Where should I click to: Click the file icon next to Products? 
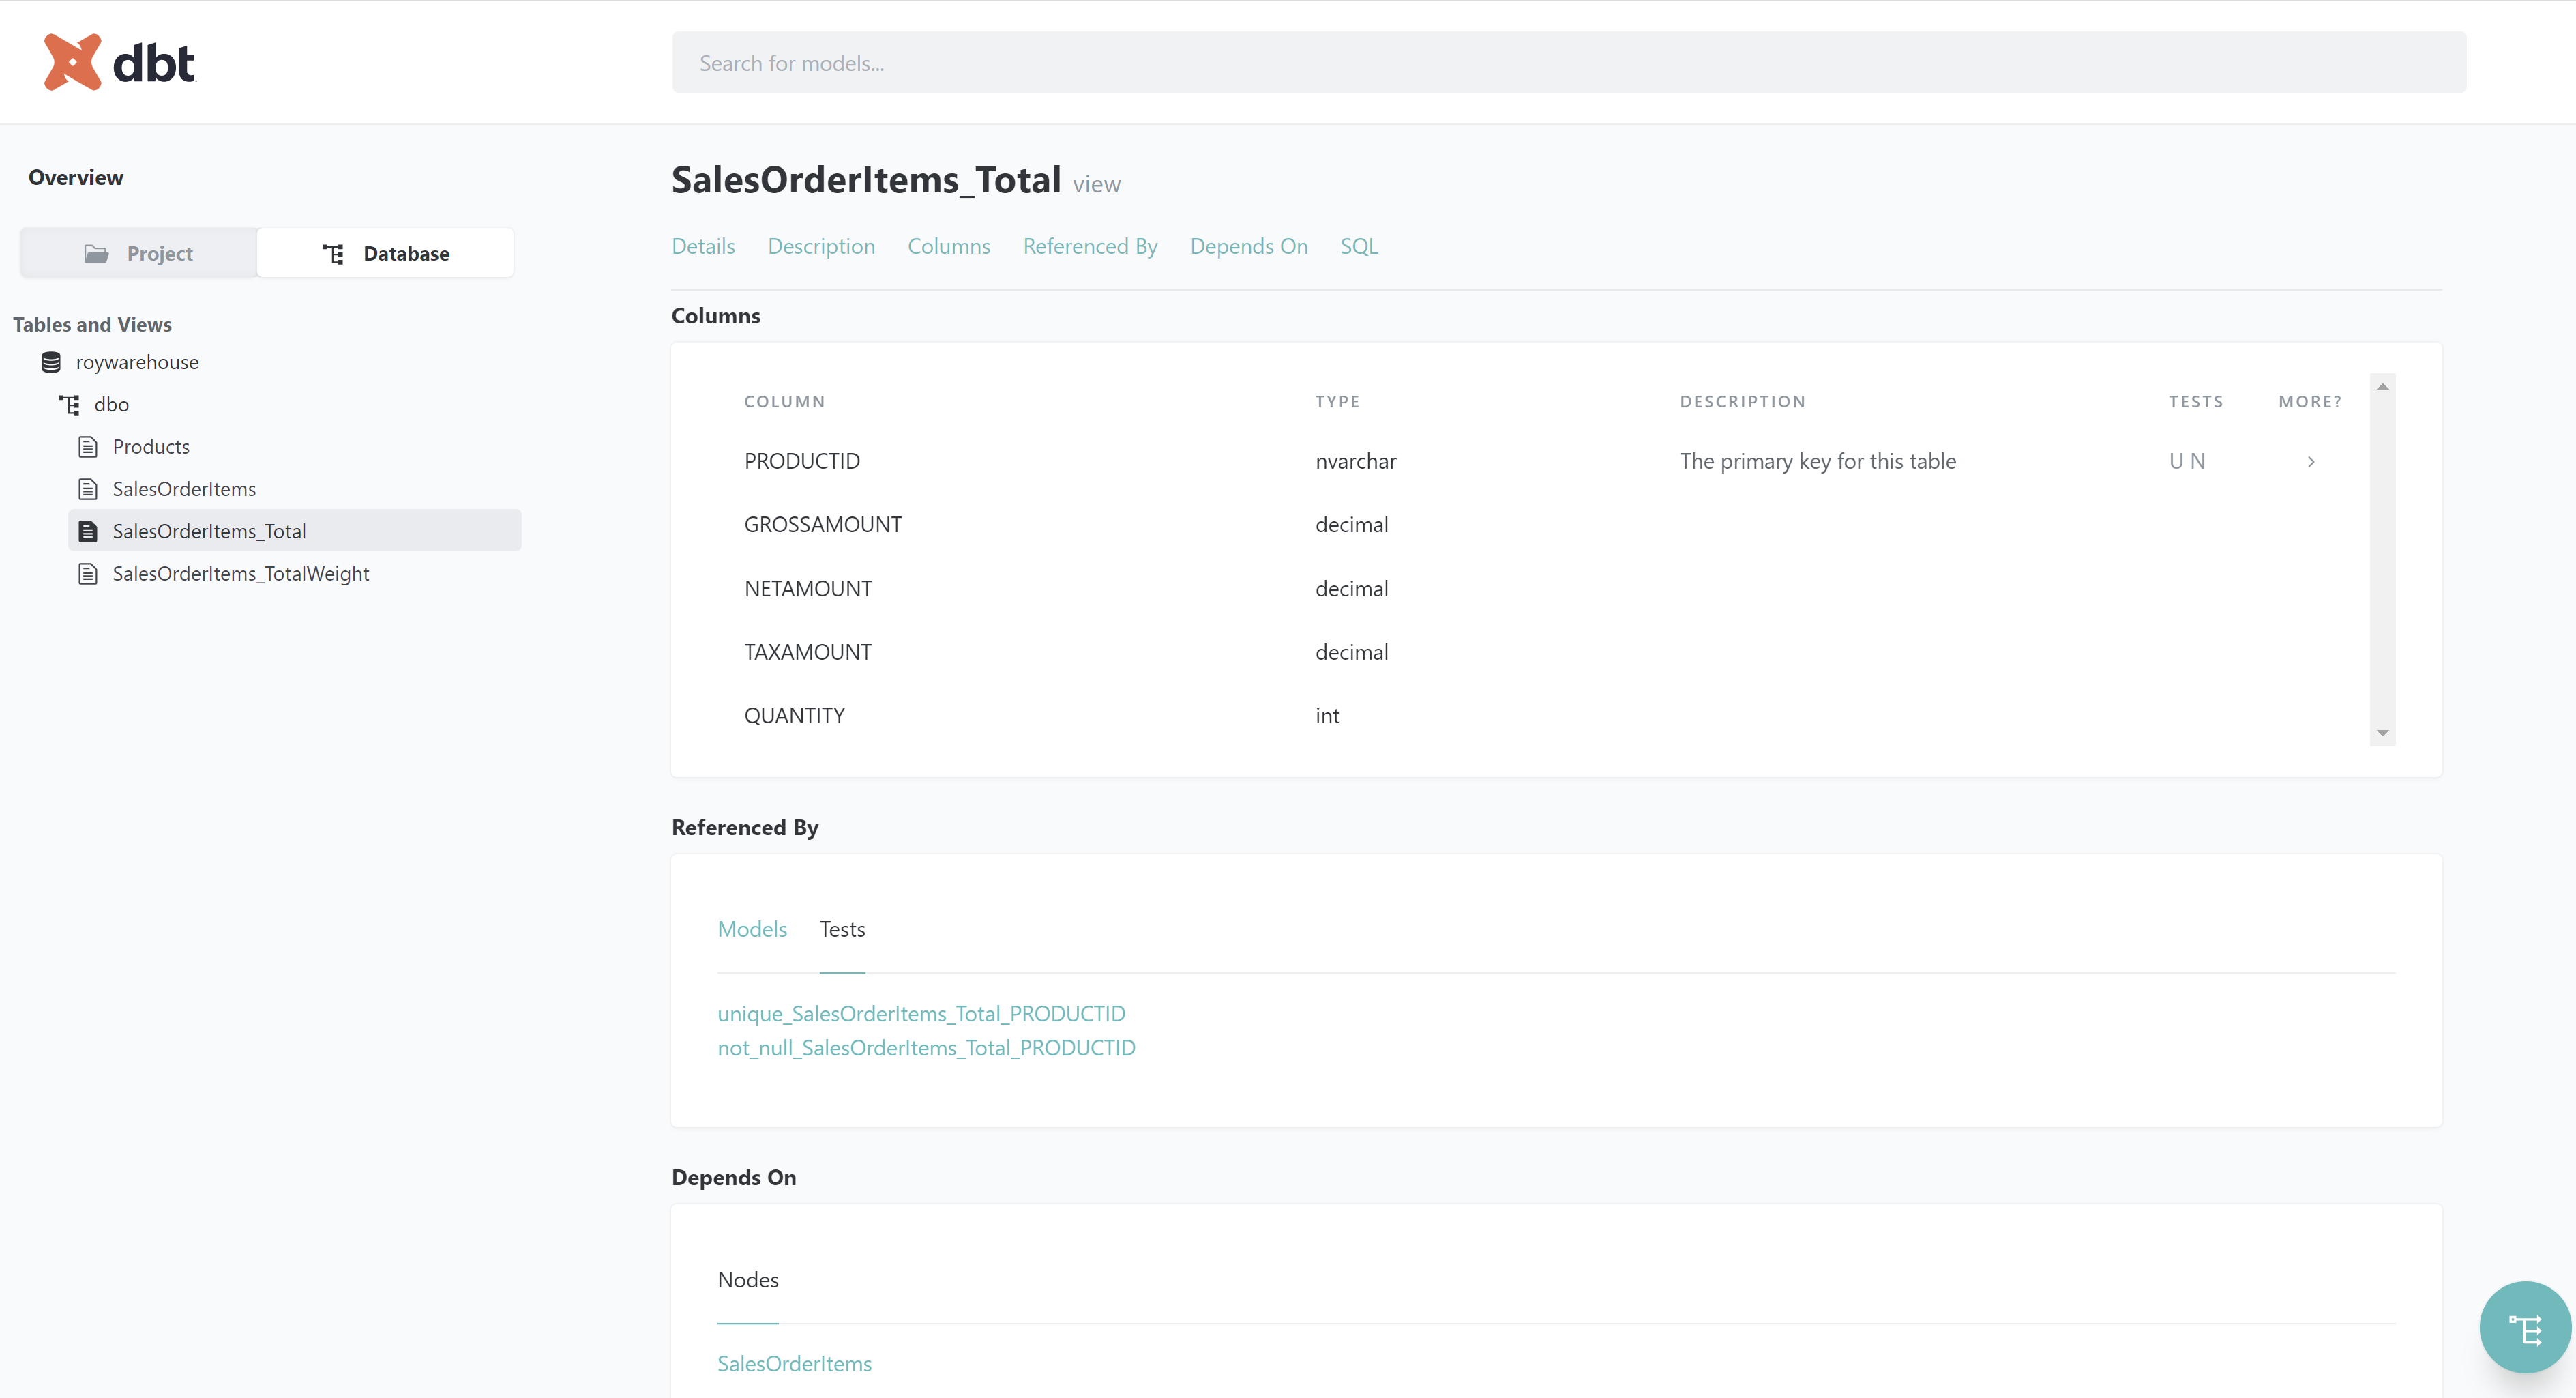[x=88, y=446]
